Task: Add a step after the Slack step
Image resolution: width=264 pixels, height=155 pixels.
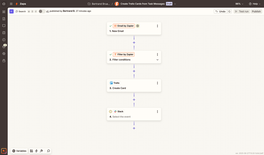Action: tap(134, 128)
